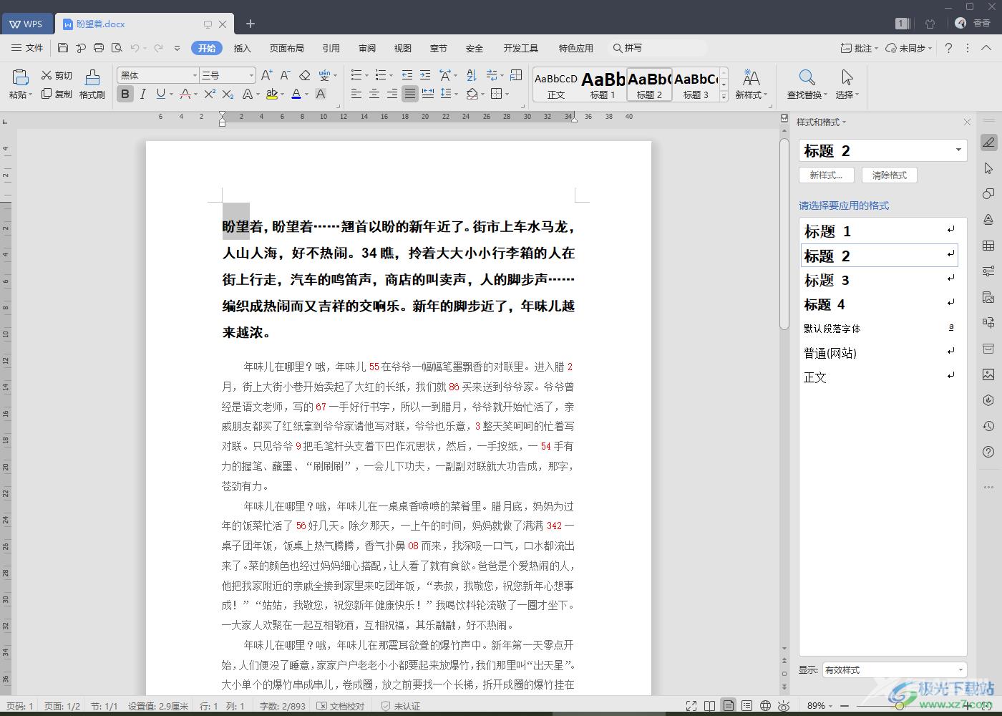Increase paragraph indent
1002x716 pixels.
pos(425,75)
